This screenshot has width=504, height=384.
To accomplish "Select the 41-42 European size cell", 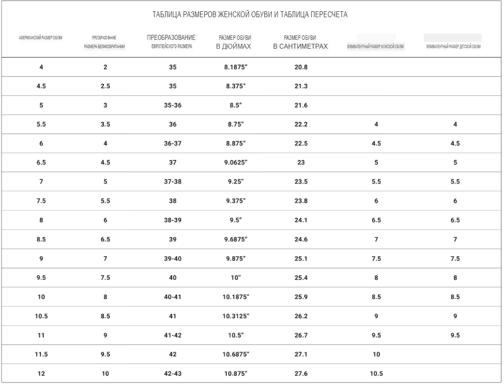I will coord(172,335).
